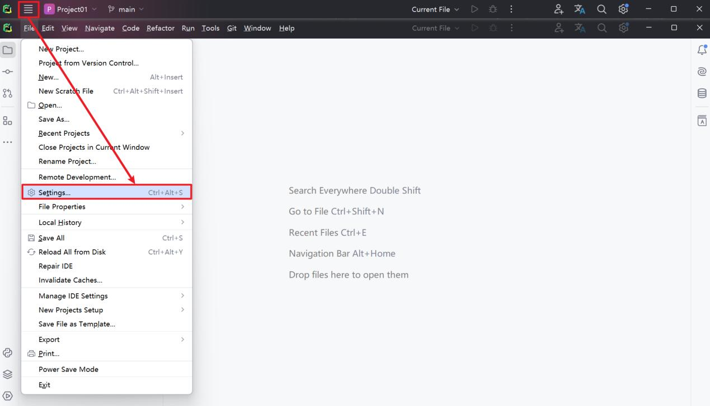Screen dimensions: 710x406
Task: Open the AI Assistant spiral icon
Action: tap(702, 71)
